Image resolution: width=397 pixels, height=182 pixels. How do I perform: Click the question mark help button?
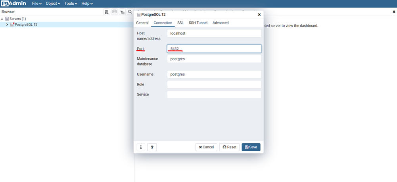click(152, 147)
